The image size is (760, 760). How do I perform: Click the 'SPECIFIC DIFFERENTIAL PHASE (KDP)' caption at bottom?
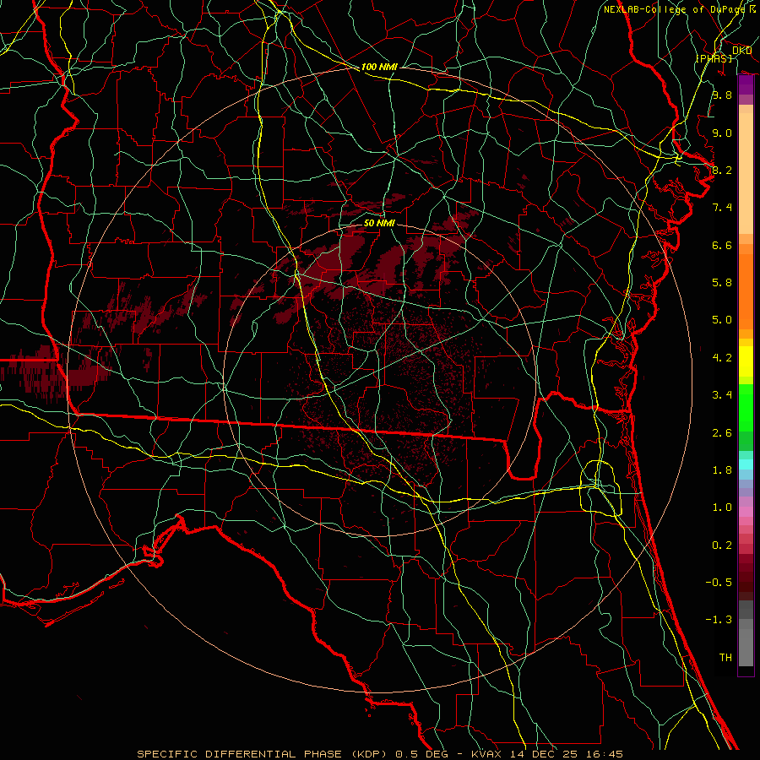[x=264, y=754]
